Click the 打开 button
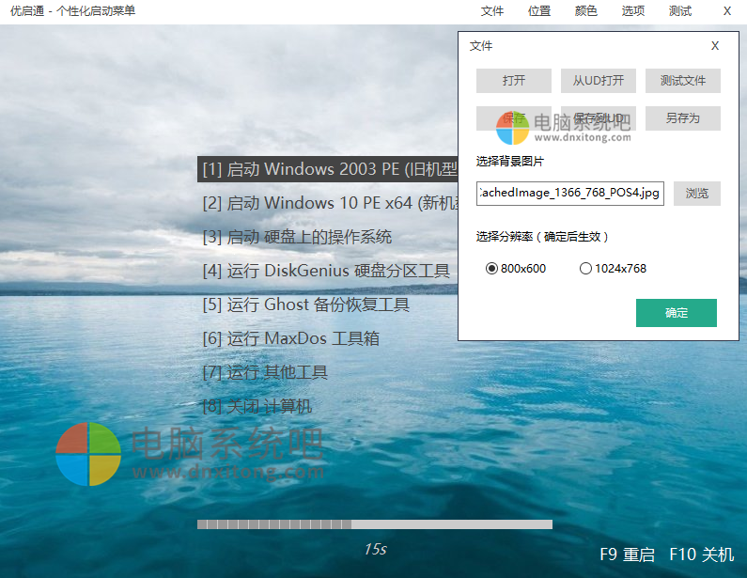747x578 pixels. (514, 81)
